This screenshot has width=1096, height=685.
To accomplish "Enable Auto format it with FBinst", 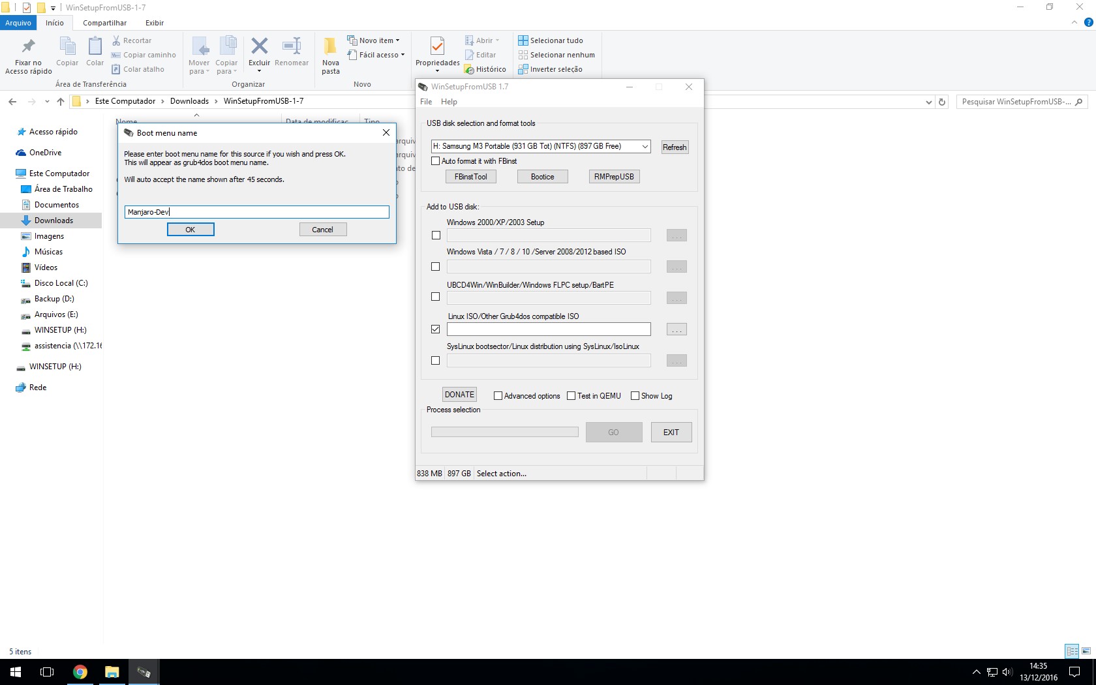I will tap(436, 161).
